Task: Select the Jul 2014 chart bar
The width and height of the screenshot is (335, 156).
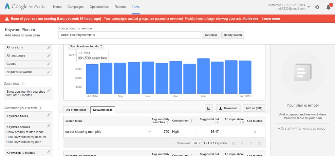Action: (92, 79)
